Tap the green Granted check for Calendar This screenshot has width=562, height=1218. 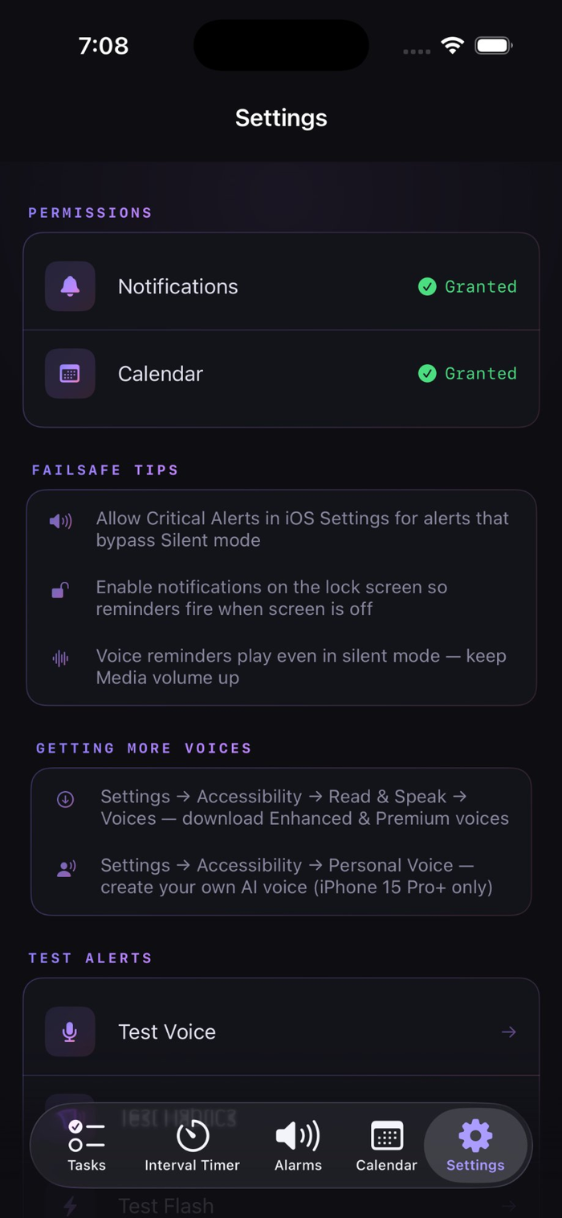point(427,373)
